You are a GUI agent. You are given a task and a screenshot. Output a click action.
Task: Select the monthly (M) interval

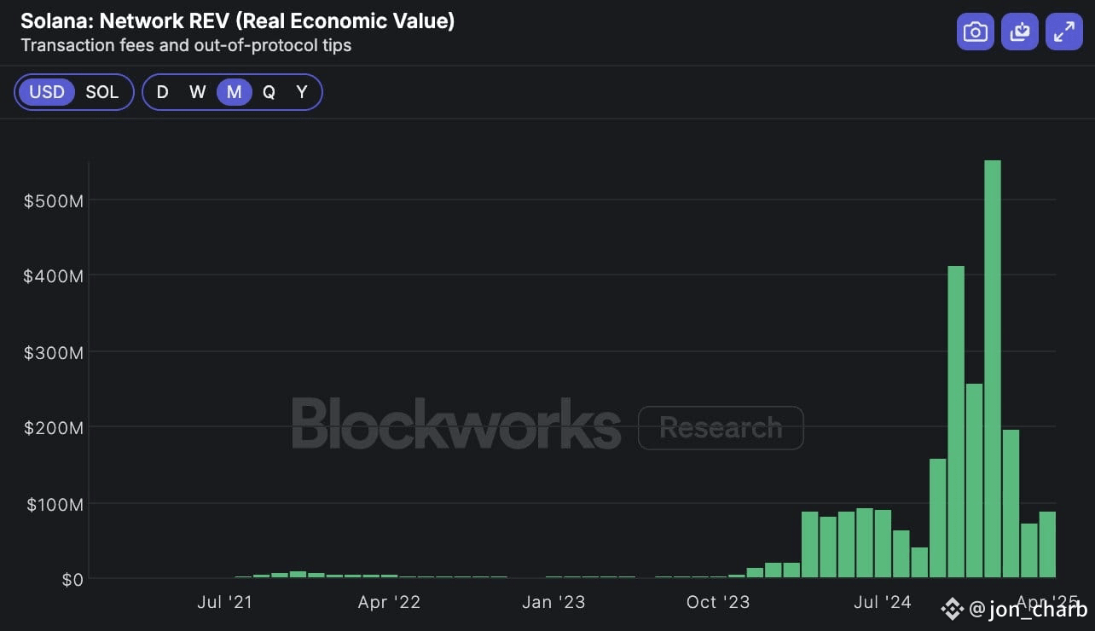pos(235,92)
